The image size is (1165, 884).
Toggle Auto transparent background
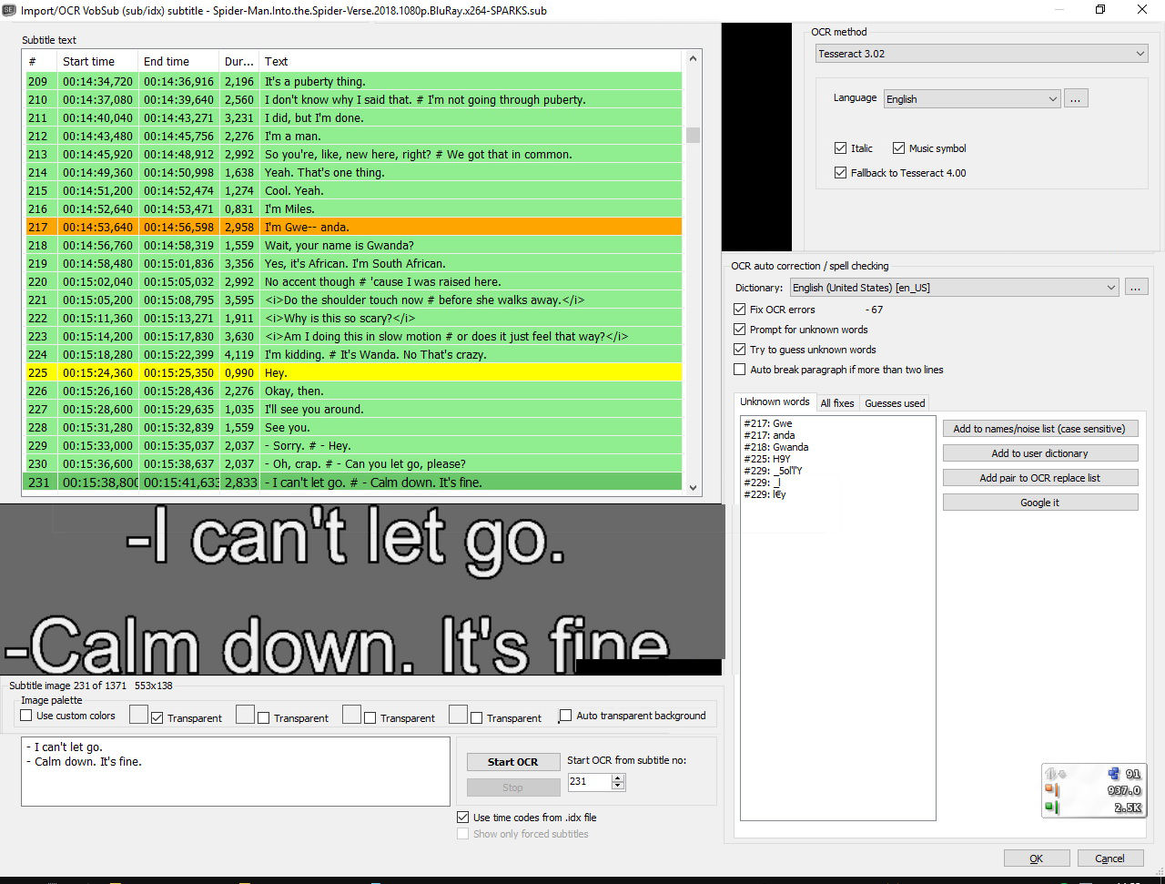click(565, 715)
